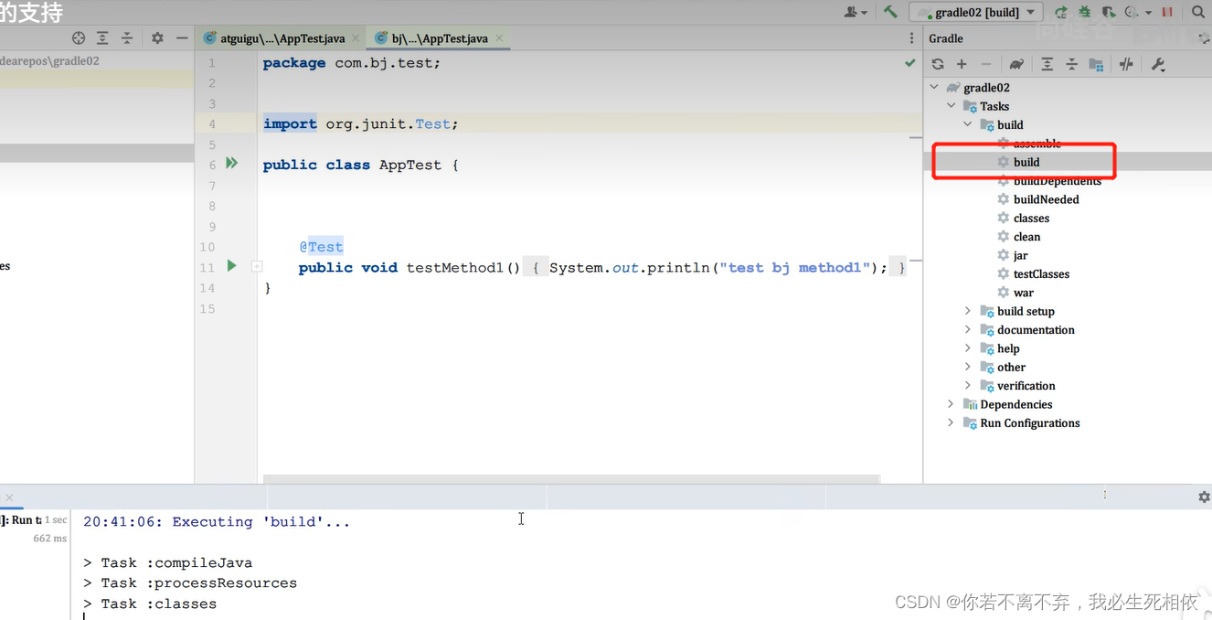Close the Run tool window tab
Image resolution: width=1212 pixels, height=620 pixels.
tap(9, 497)
